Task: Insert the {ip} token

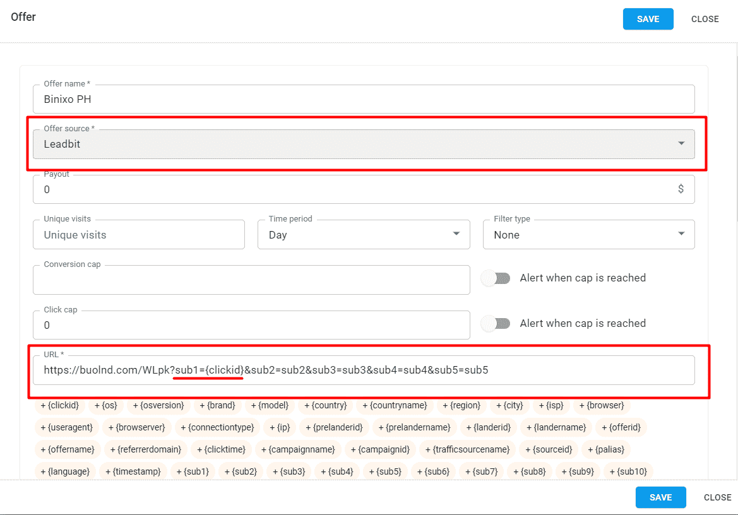Action: [280, 427]
